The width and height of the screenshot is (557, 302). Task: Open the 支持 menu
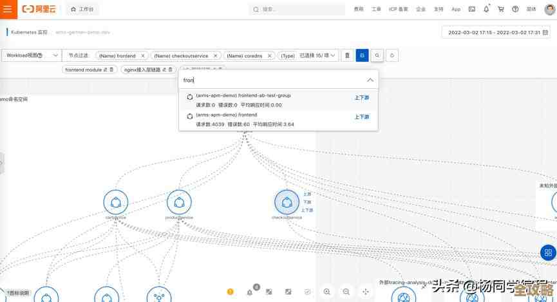439,9
